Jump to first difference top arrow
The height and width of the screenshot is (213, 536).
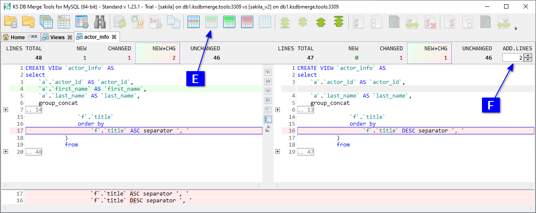339,22
